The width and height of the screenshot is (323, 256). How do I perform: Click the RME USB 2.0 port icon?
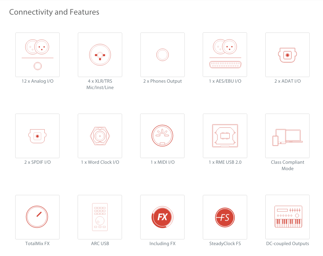click(225, 136)
